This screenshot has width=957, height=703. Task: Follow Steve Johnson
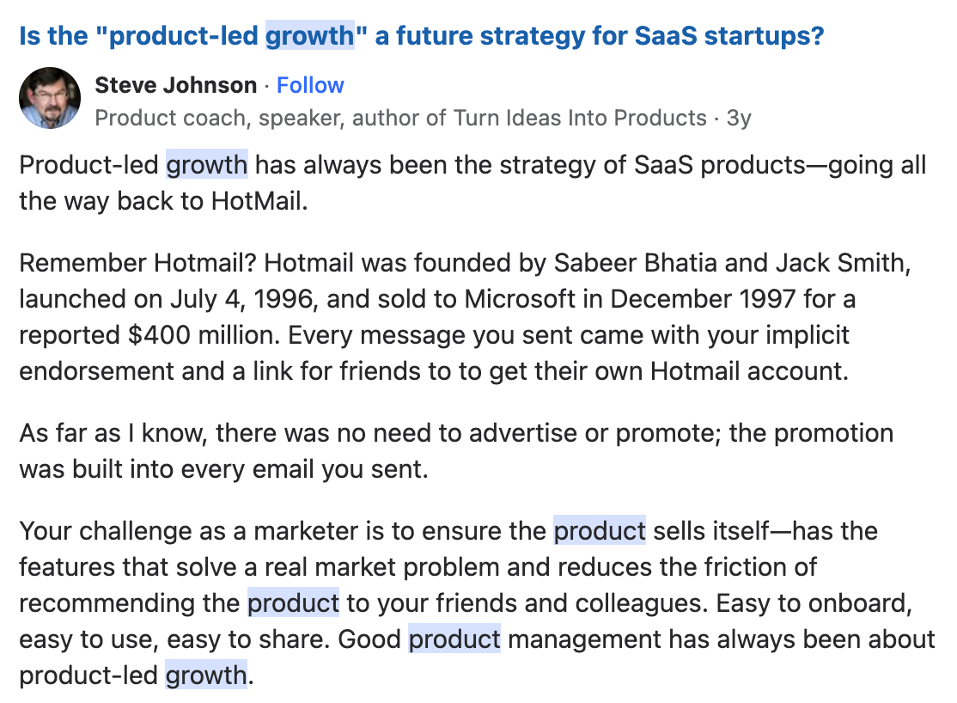click(x=310, y=85)
